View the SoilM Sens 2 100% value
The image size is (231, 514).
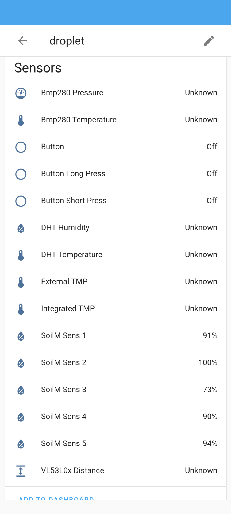tap(208, 362)
